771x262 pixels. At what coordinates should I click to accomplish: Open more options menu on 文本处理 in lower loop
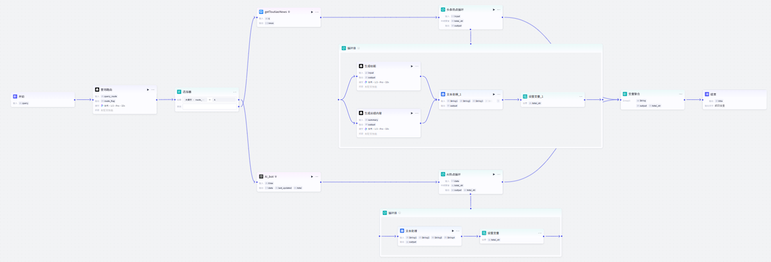point(458,231)
